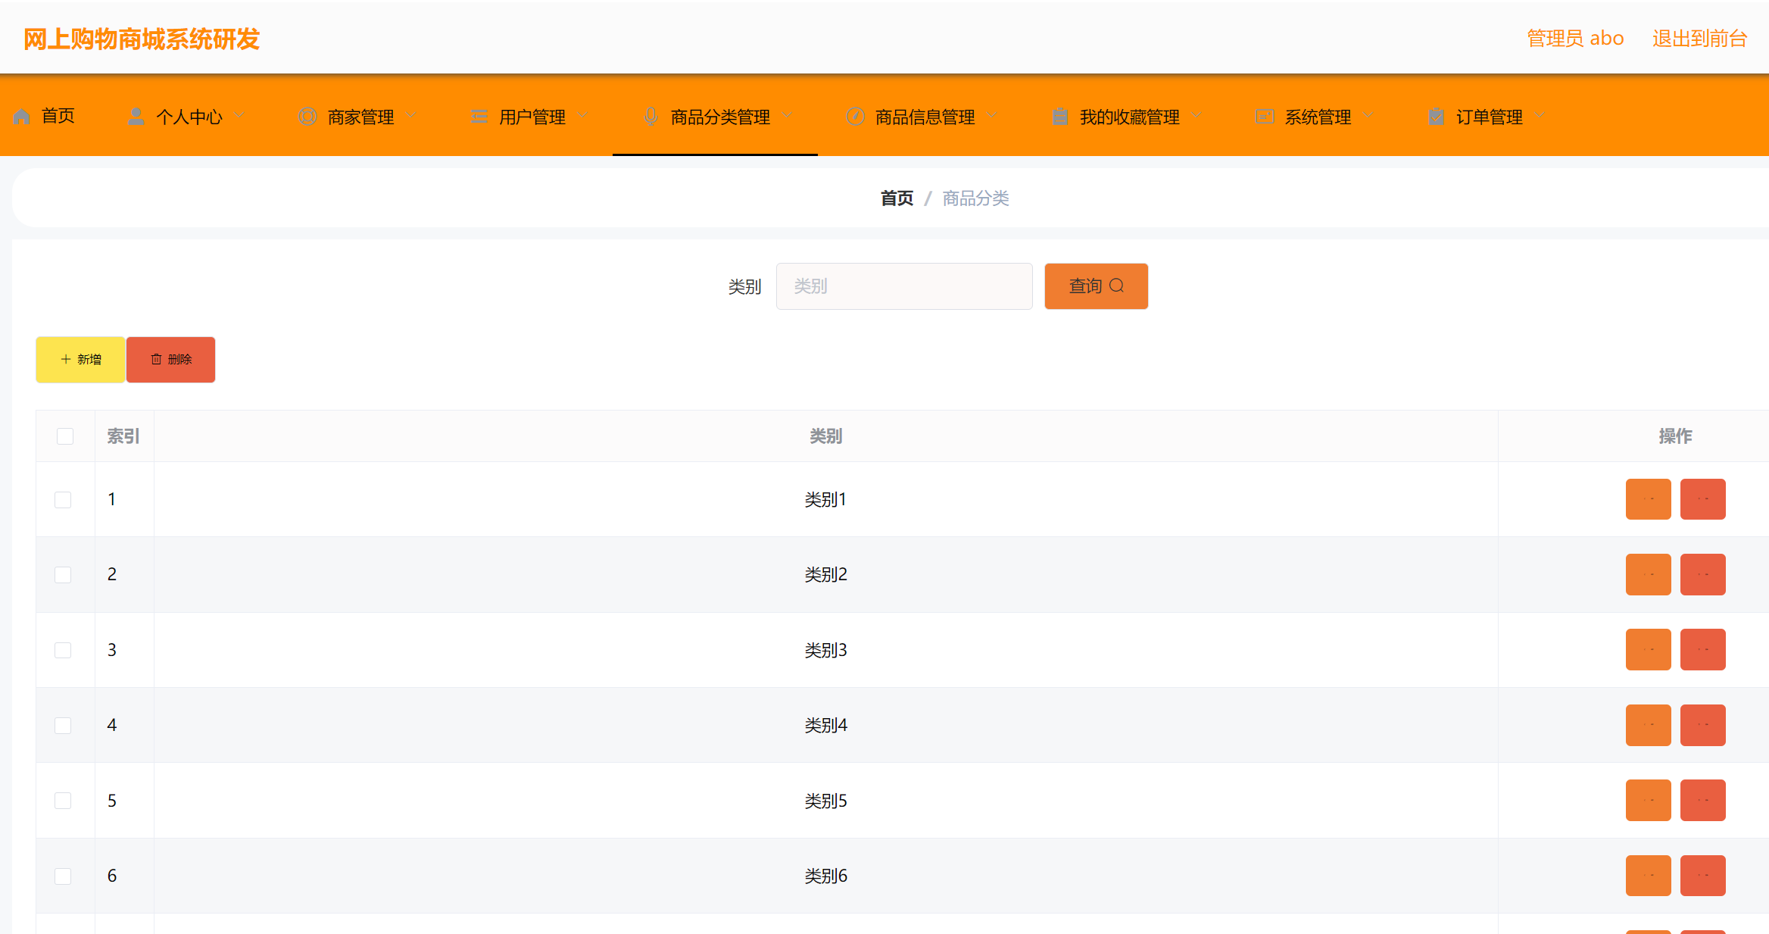1769x934 pixels.
Task: Click the compass icon for 商品信息管理
Action: click(x=855, y=117)
